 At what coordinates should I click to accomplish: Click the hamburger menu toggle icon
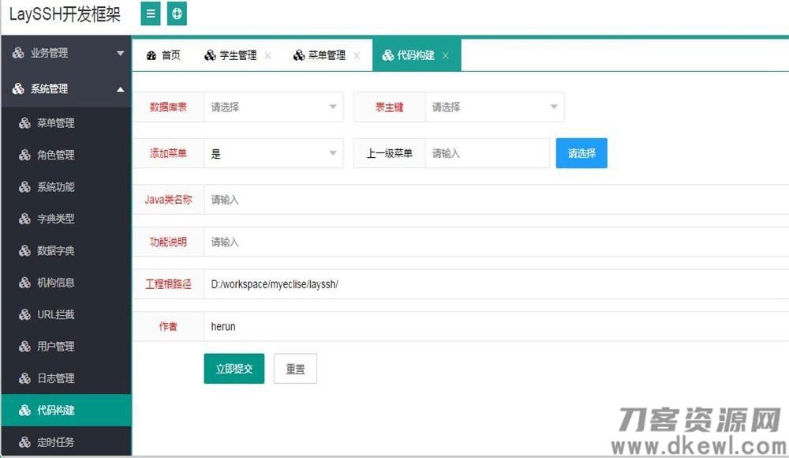coord(151,13)
